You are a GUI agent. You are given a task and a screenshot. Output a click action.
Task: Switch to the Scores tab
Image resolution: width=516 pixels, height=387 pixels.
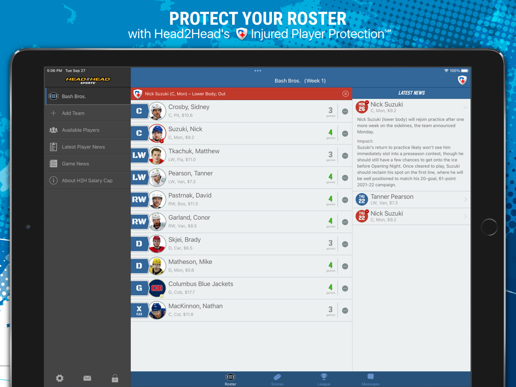277,379
